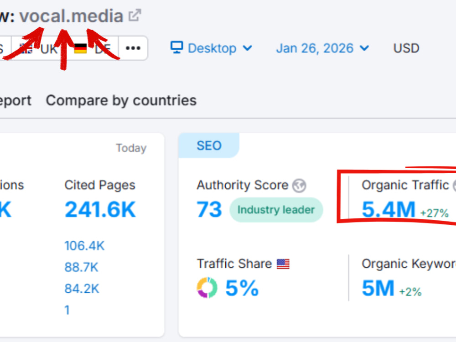Select the UK country tab
Viewport: 456px width, 342px height.
coord(39,48)
